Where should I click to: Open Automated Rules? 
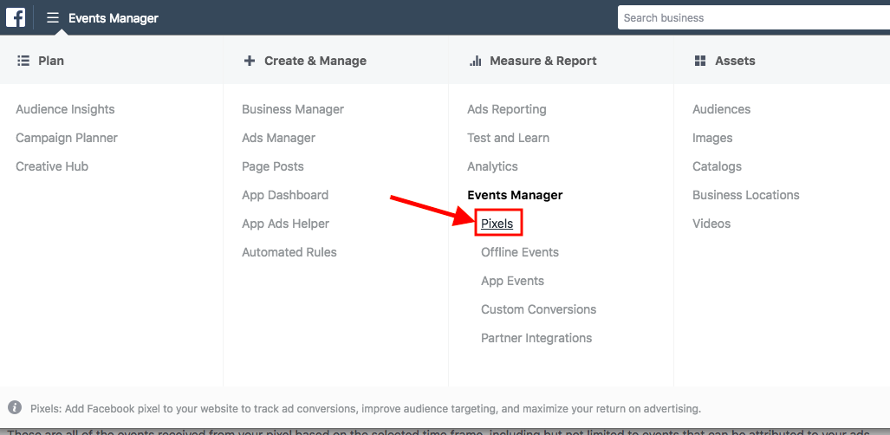click(289, 252)
